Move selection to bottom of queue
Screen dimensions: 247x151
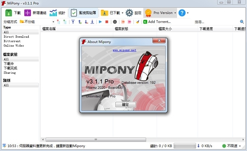[x=92, y=22]
